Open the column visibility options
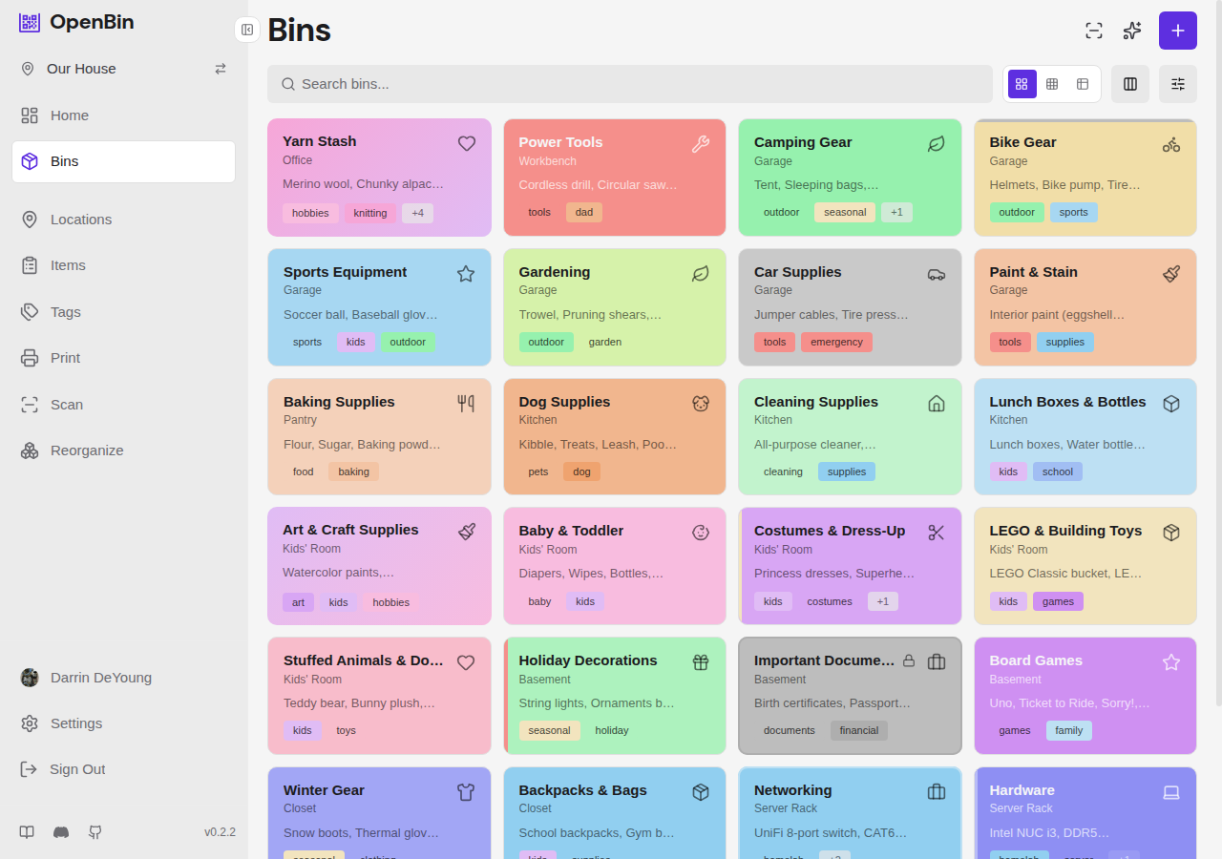 (1130, 84)
